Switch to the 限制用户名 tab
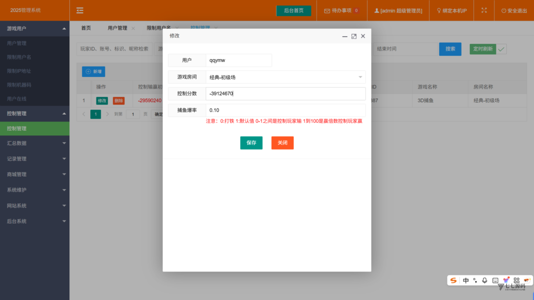534x300 pixels. click(x=159, y=28)
